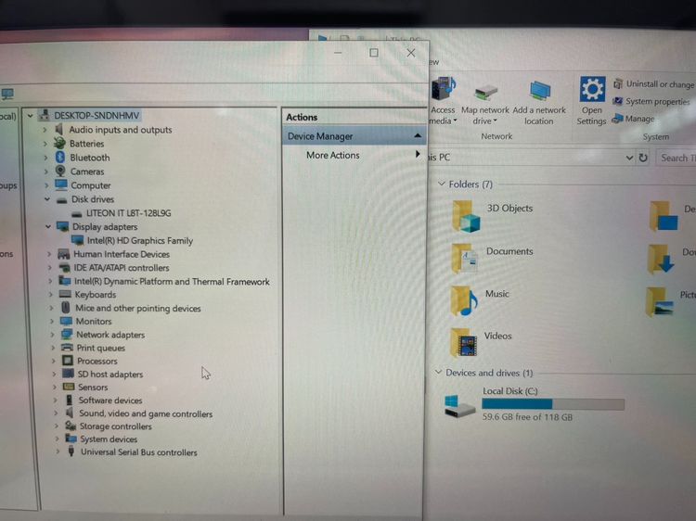
Task: Select Sound, video and game controllers
Action: (x=146, y=413)
